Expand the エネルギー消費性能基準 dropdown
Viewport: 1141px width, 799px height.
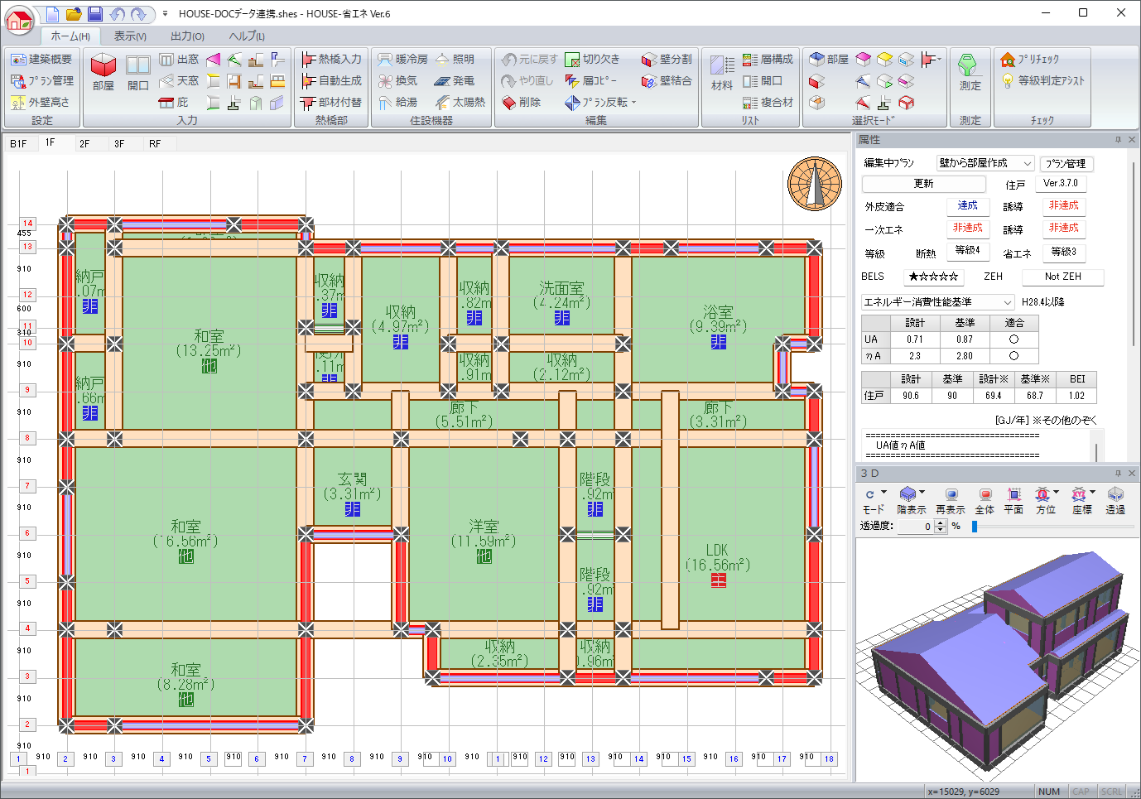(1008, 302)
